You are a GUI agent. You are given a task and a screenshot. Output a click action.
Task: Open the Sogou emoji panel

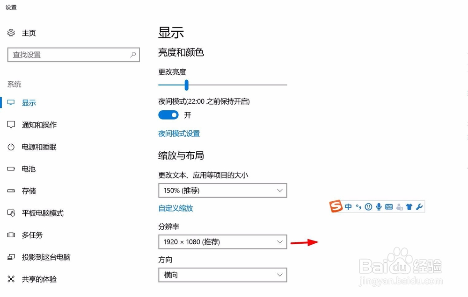pyautogui.click(x=369, y=206)
